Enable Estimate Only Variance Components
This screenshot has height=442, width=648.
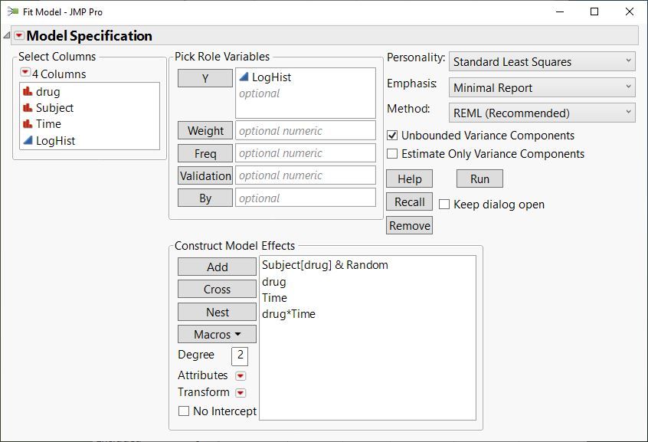coord(393,154)
